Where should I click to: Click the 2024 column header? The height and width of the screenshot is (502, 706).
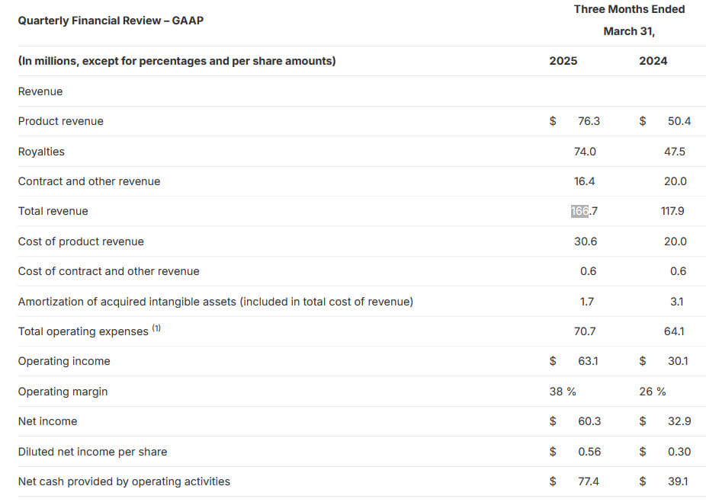[x=653, y=61]
